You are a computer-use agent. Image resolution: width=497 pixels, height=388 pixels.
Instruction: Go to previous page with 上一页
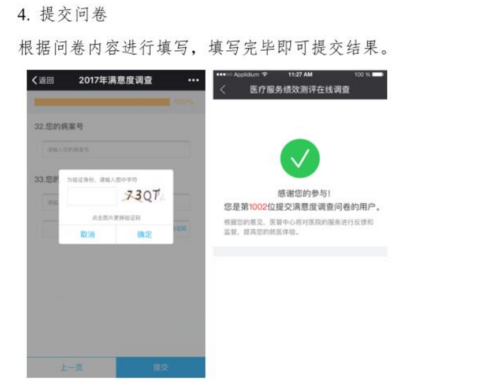tap(72, 367)
